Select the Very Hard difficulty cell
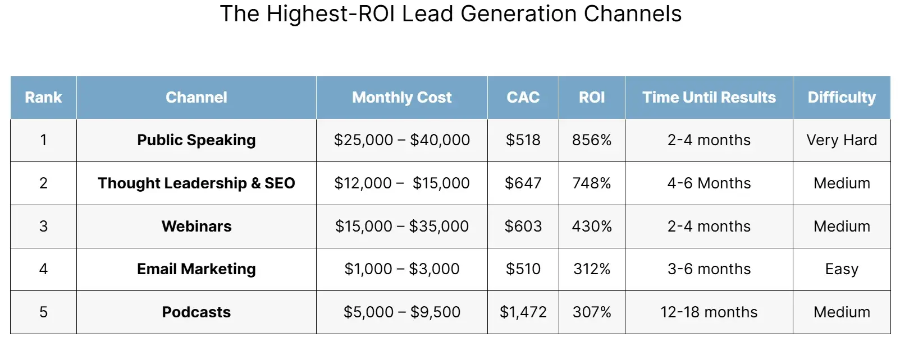This screenshot has height=342, width=900. tap(841, 140)
